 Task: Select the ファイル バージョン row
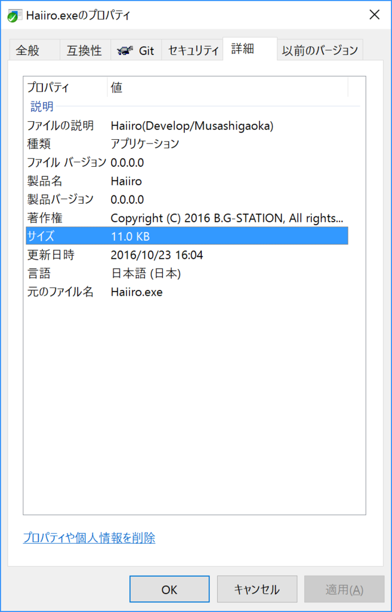tap(187, 163)
